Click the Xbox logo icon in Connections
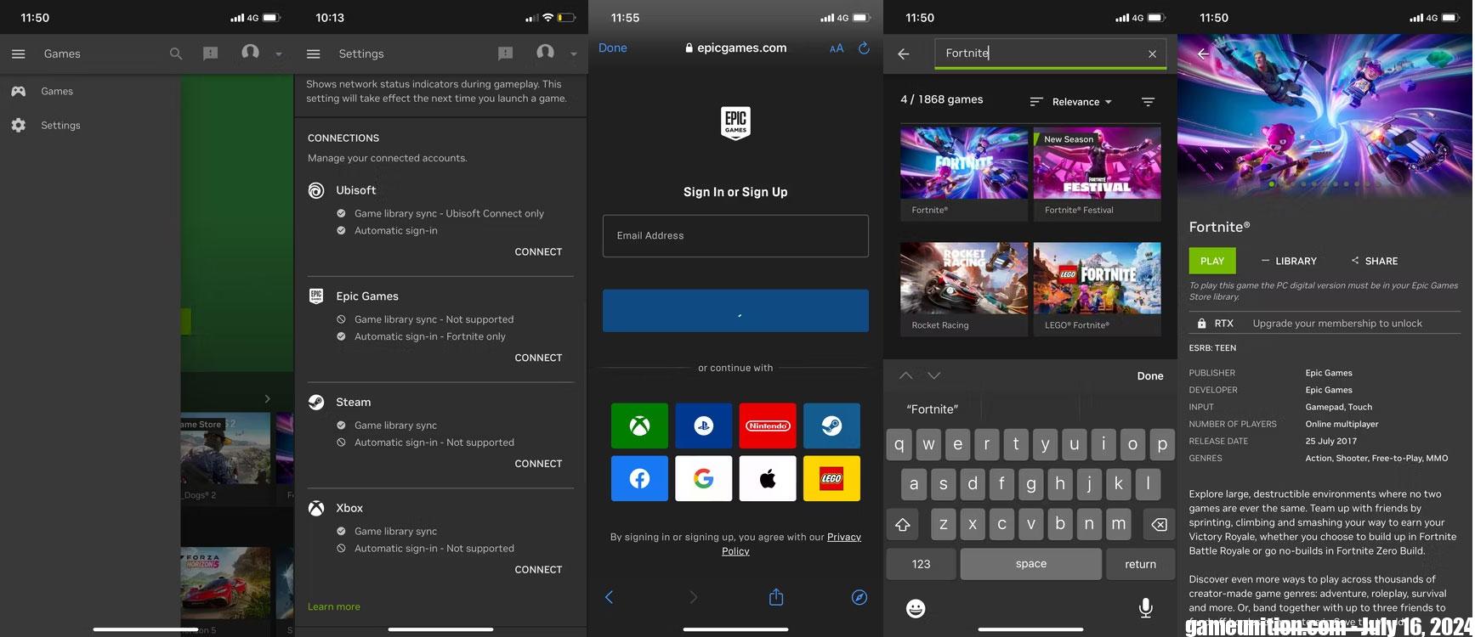1475x637 pixels. coord(316,509)
